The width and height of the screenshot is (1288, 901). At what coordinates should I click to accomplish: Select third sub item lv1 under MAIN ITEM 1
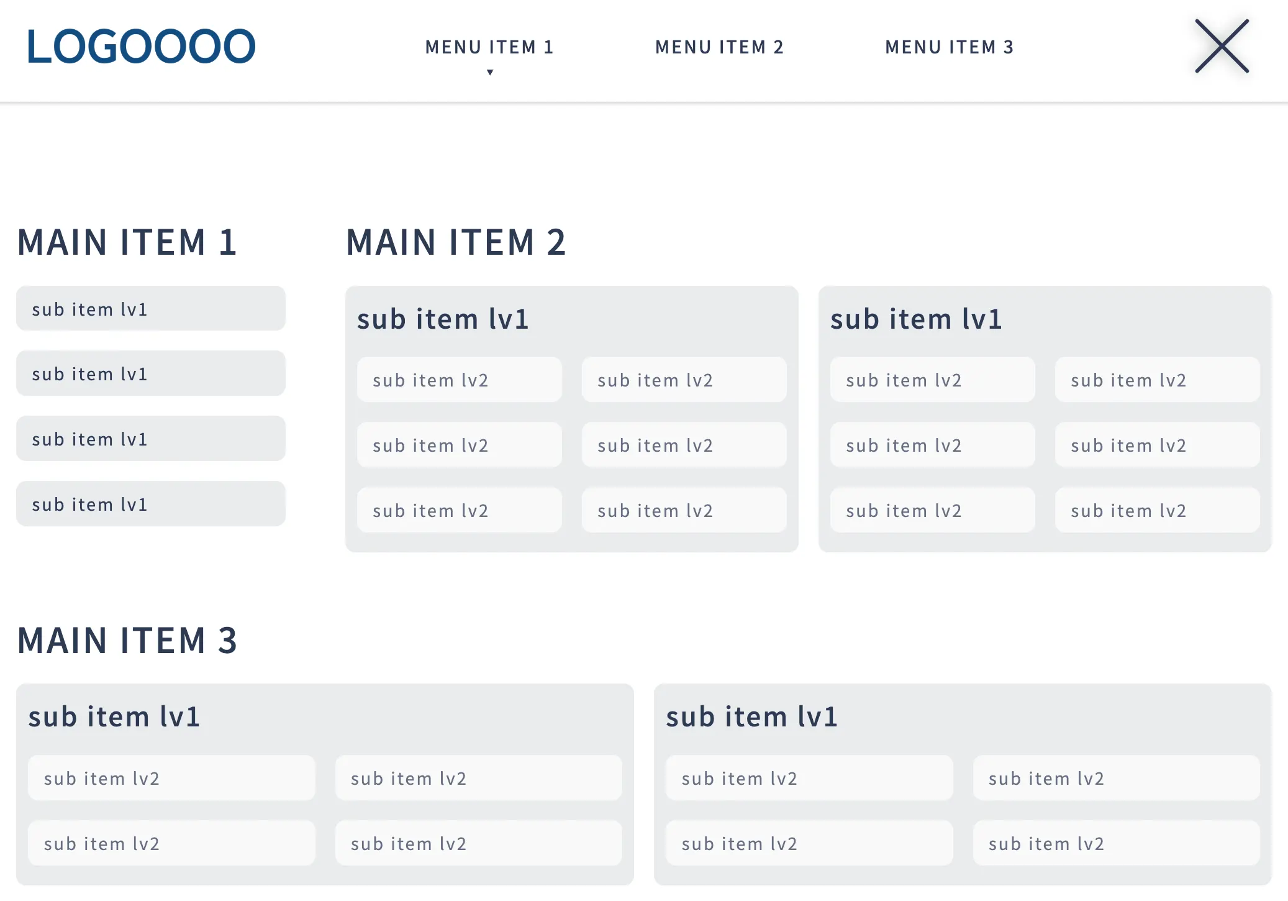tap(151, 439)
